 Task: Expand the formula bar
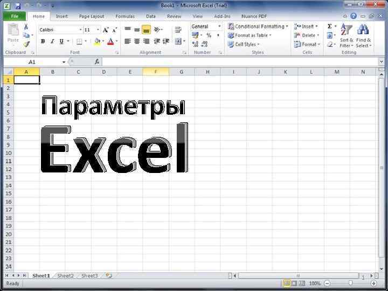(x=382, y=61)
